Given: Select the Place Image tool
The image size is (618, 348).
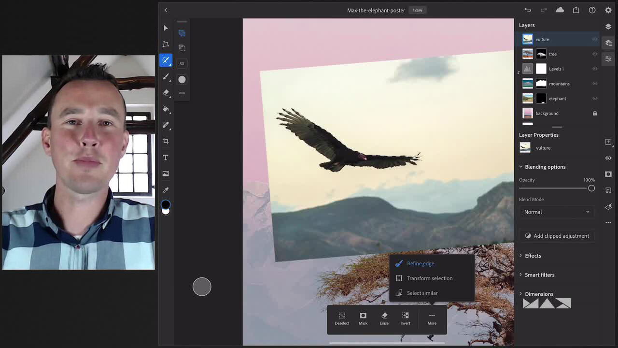Looking at the screenshot, I should (166, 174).
